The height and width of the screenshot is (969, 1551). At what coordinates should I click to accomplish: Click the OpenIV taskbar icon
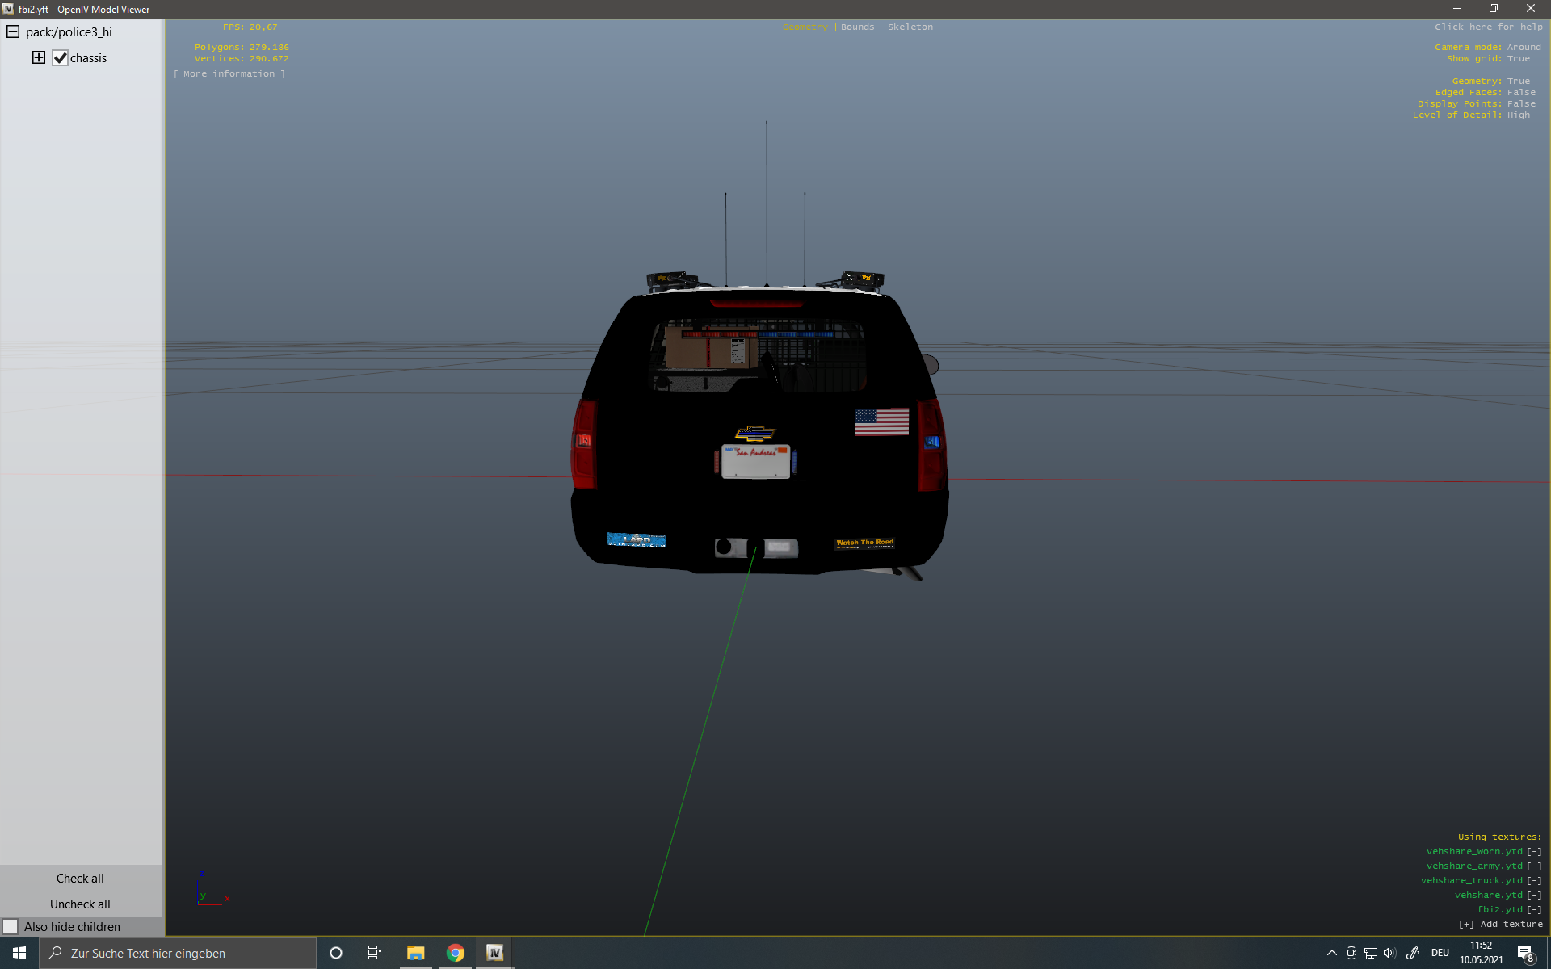(x=494, y=953)
